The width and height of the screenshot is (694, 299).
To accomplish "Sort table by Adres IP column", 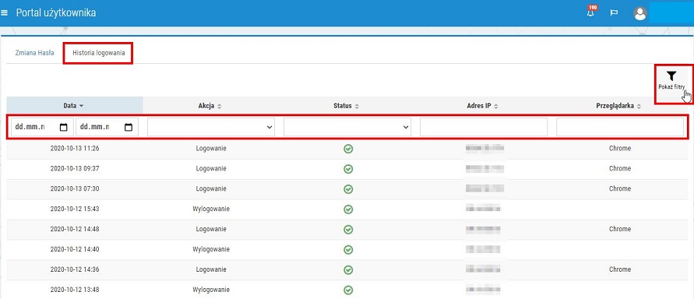I will tap(483, 106).
